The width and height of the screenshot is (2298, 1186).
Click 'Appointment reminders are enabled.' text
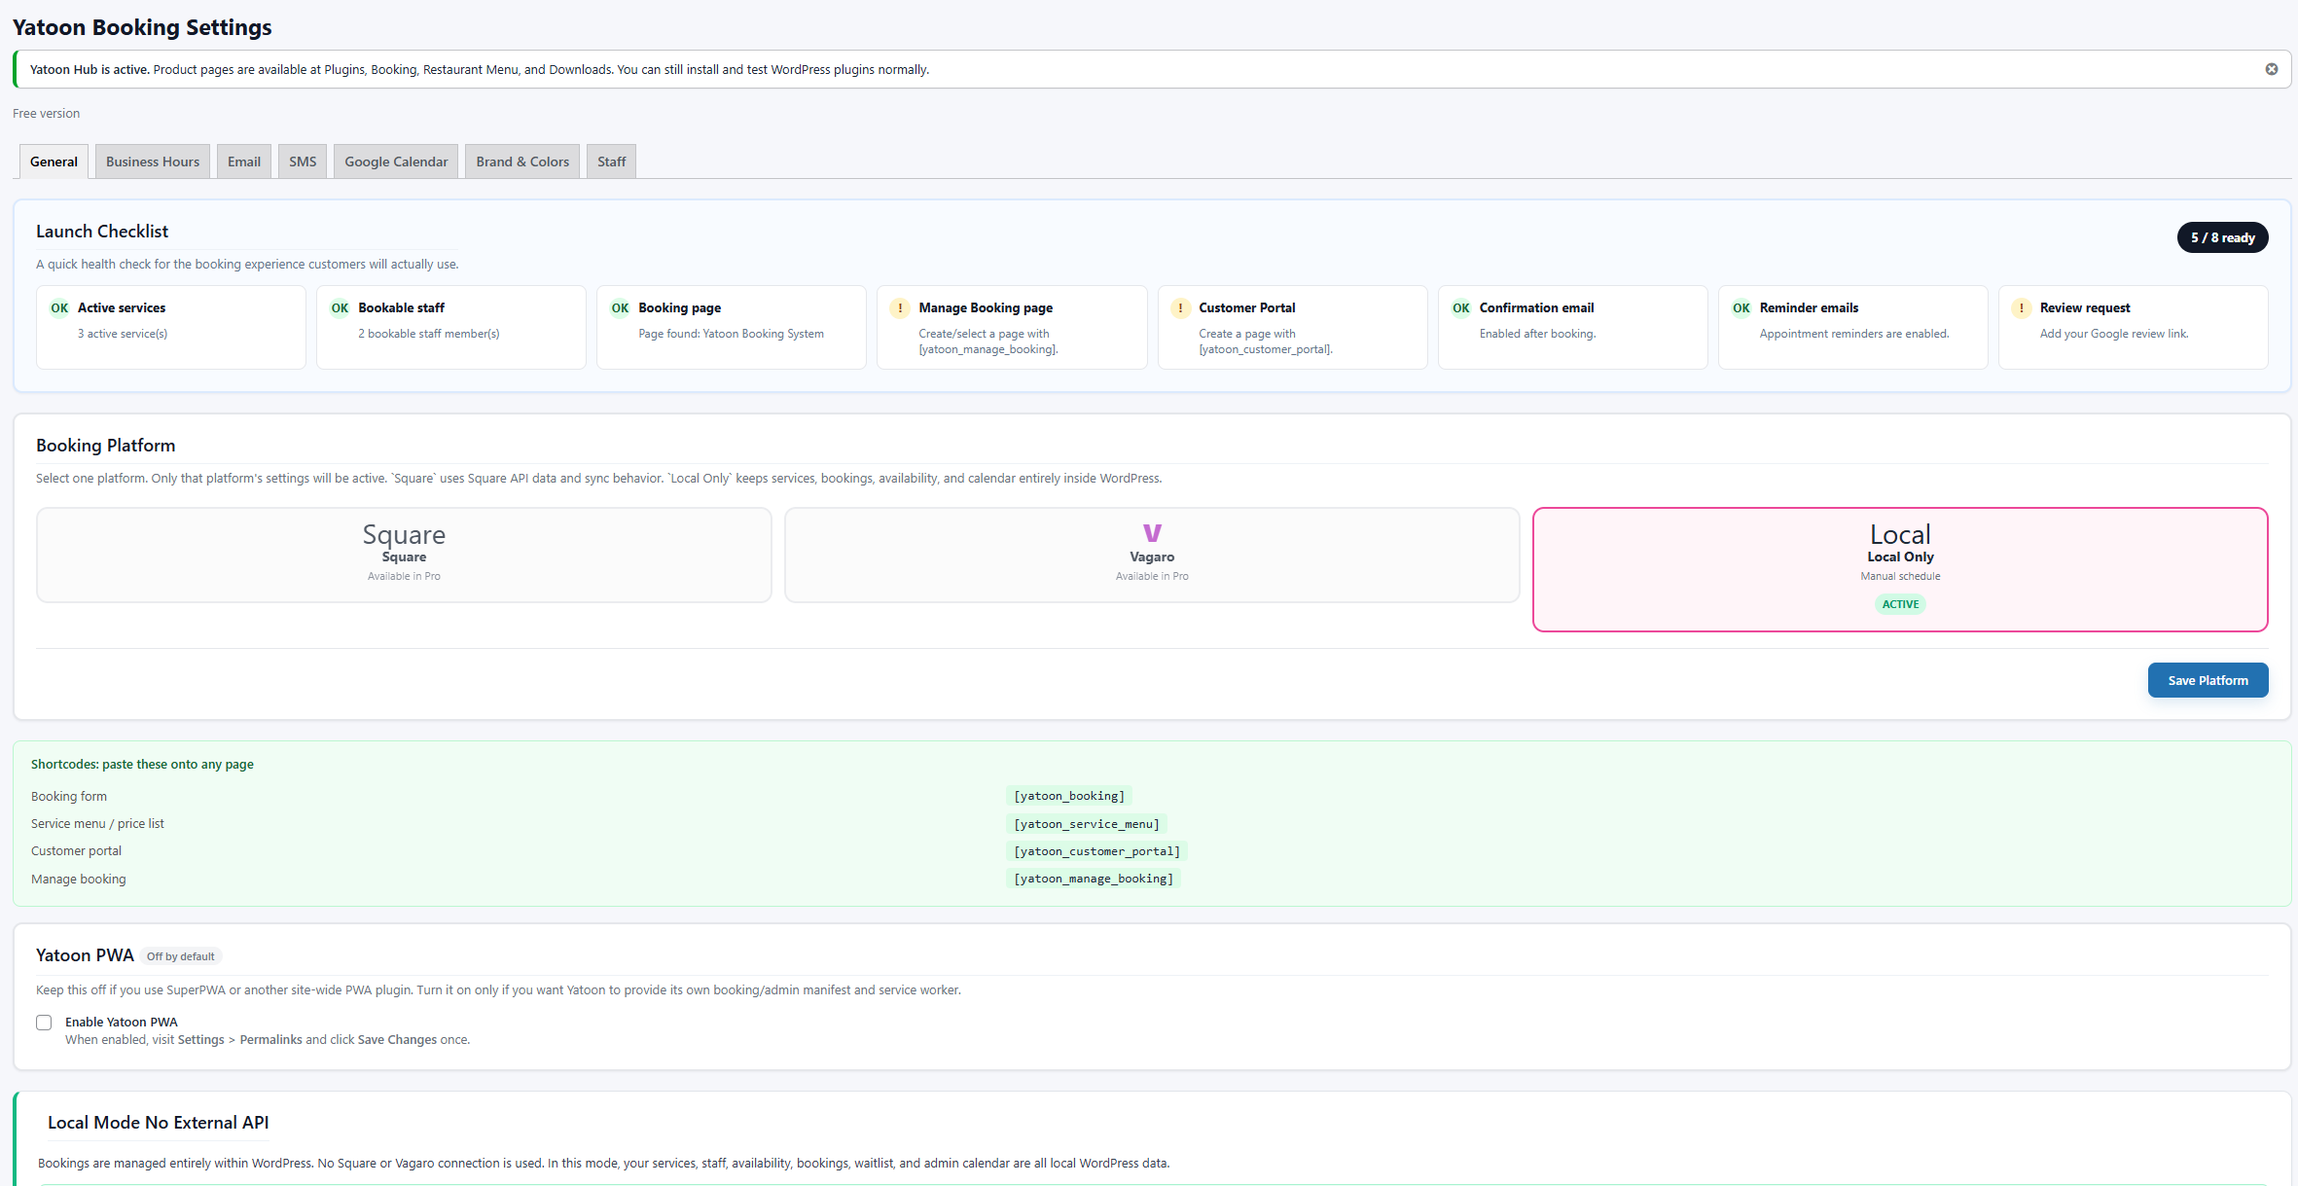[1854, 334]
